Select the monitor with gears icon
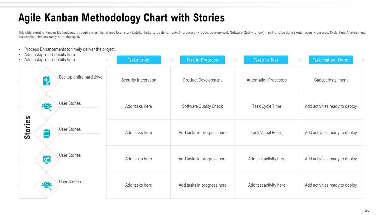Screen dimensions: 382x215 [x=47, y=159]
